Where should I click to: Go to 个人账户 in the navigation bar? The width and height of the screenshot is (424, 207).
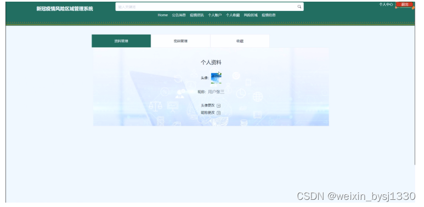click(x=214, y=15)
